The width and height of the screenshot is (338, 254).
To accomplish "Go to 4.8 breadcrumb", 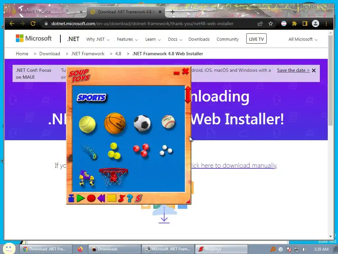I will pos(118,54).
